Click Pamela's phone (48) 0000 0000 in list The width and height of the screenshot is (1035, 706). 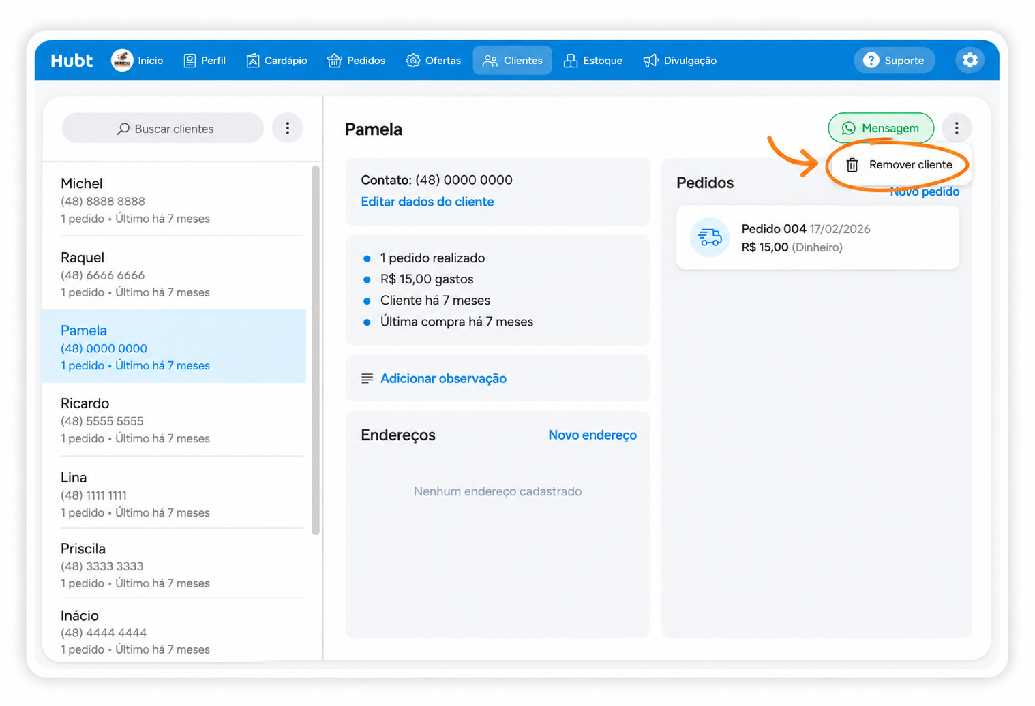pos(104,348)
